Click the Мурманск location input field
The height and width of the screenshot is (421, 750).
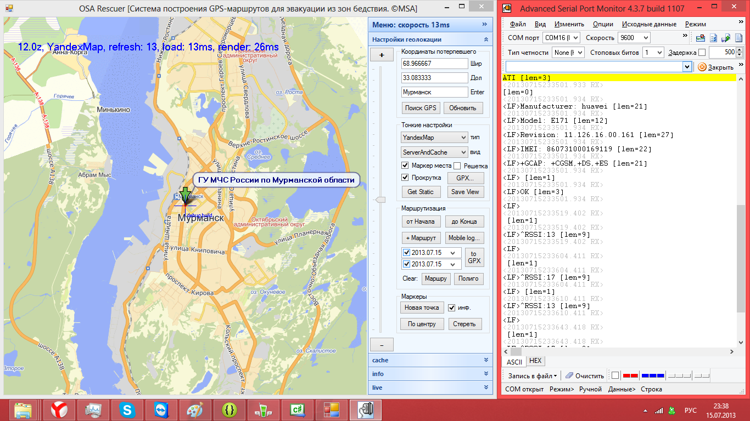point(435,92)
